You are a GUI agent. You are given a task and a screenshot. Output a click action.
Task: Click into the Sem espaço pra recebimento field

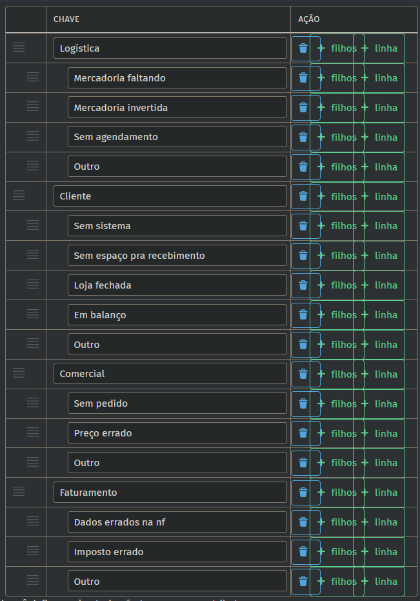click(177, 255)
